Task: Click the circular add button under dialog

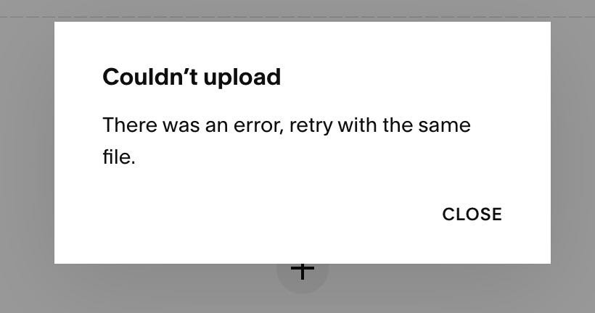Action: point(303,271)
